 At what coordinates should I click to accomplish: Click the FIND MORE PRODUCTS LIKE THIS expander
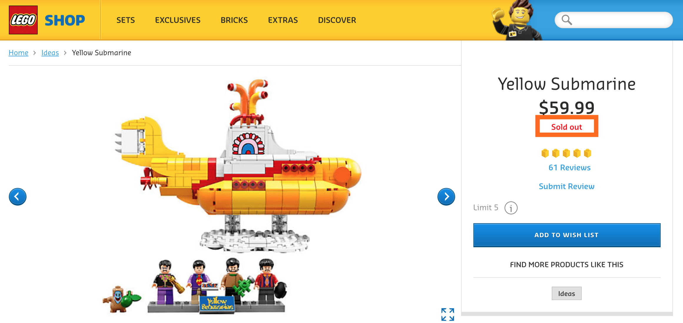(566, 264)
